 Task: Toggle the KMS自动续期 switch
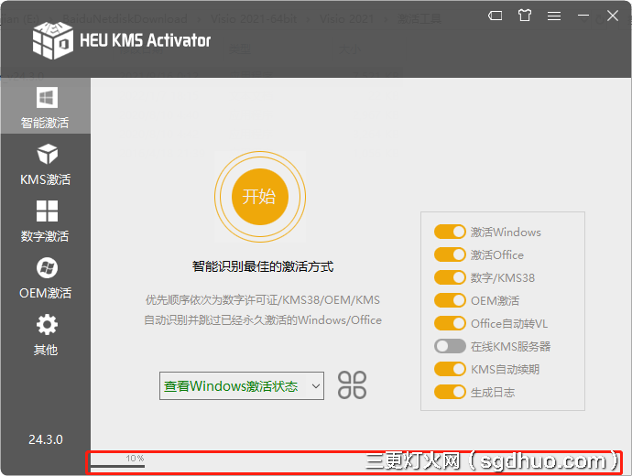pyautogui.click(x=450, y=369)
